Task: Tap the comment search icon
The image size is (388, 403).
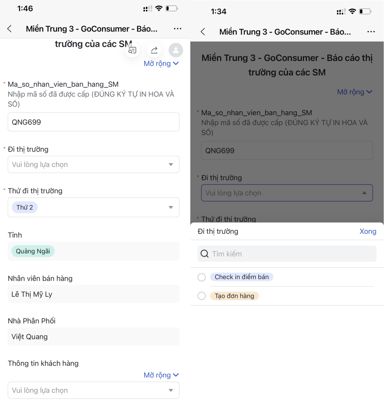Action: point(132,50)
